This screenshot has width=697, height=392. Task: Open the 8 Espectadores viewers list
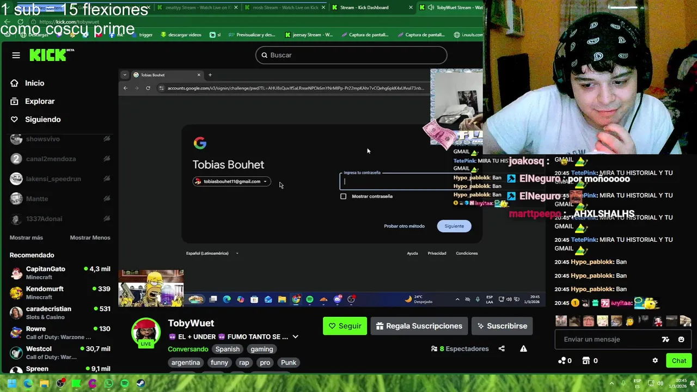tap(460, 349)
